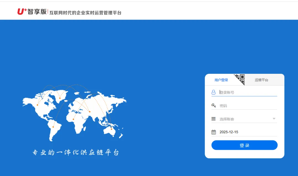Click the calendar icon beside the date 2025-12-15
Screen dimensions: 298x176
tap(214, 132)
